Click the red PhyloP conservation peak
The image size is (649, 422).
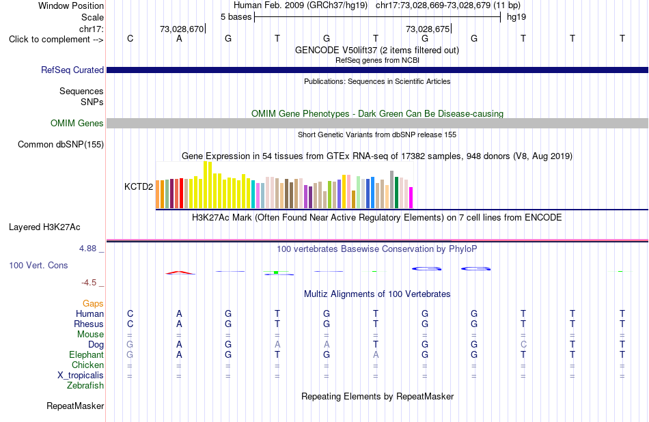click(180, 272)
